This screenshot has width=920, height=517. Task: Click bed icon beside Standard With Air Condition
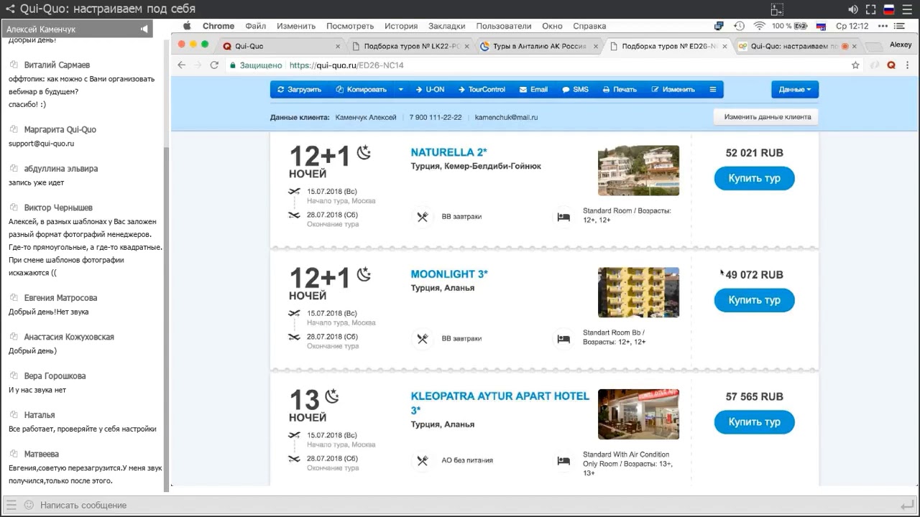(563, 460)
